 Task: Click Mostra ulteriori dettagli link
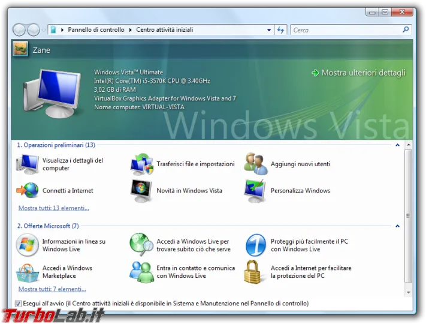[363, 73]
